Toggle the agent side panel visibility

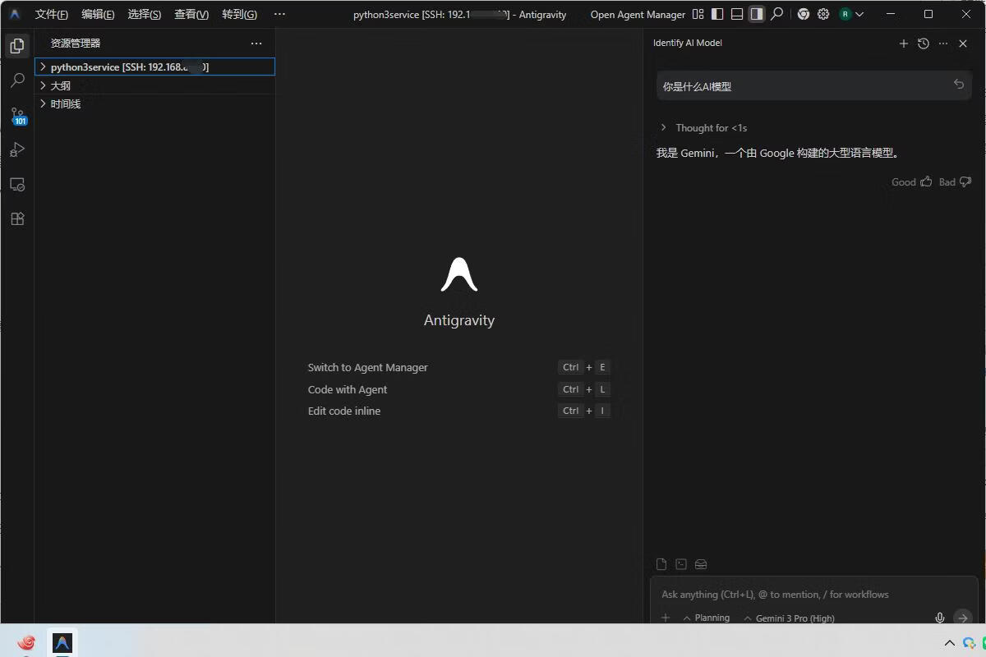pos(757,14)
